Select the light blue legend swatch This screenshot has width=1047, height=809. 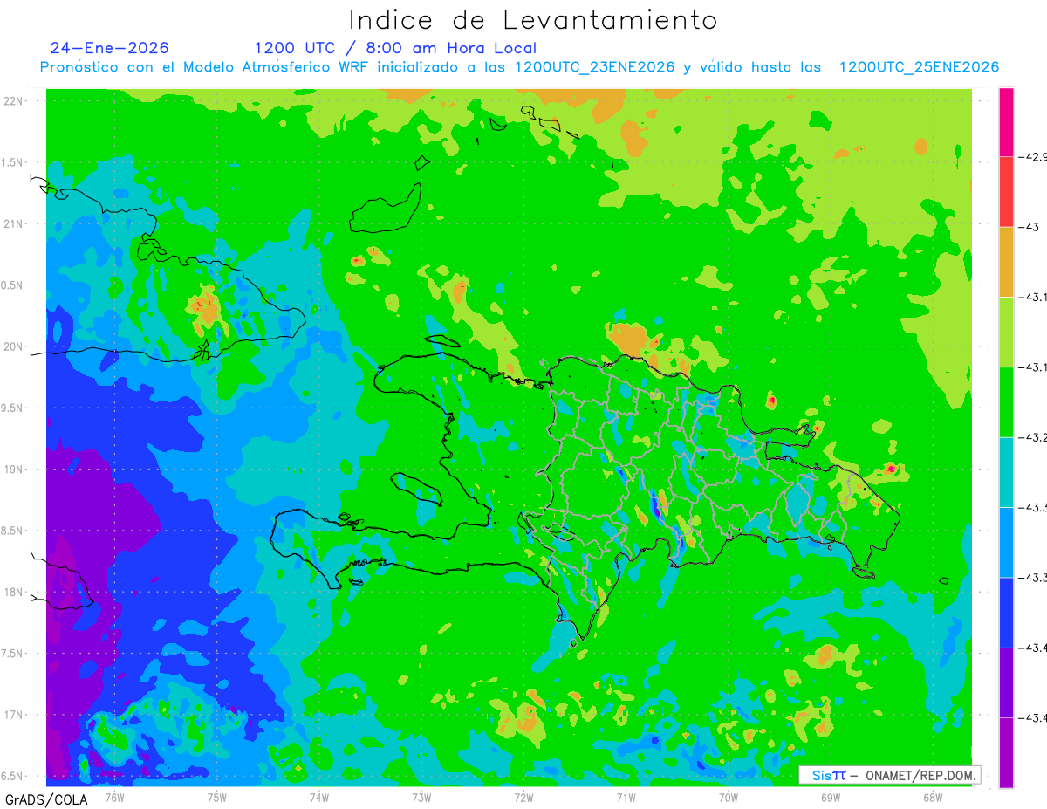[x=1006, y=542]
